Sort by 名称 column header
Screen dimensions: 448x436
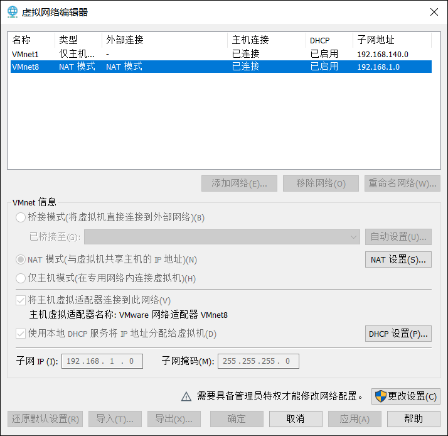(x=31, y=40)
